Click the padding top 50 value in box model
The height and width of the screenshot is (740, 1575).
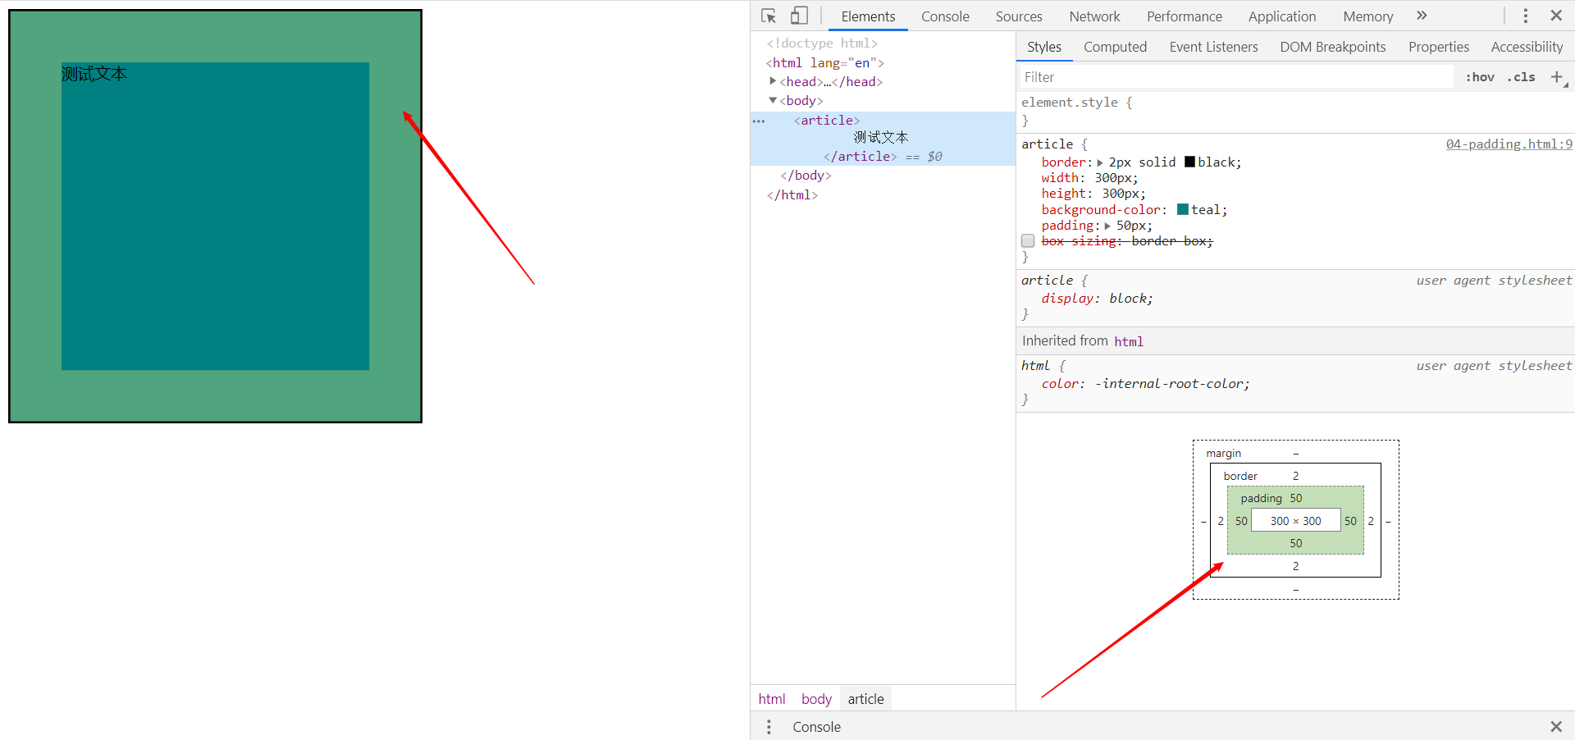1296,498
